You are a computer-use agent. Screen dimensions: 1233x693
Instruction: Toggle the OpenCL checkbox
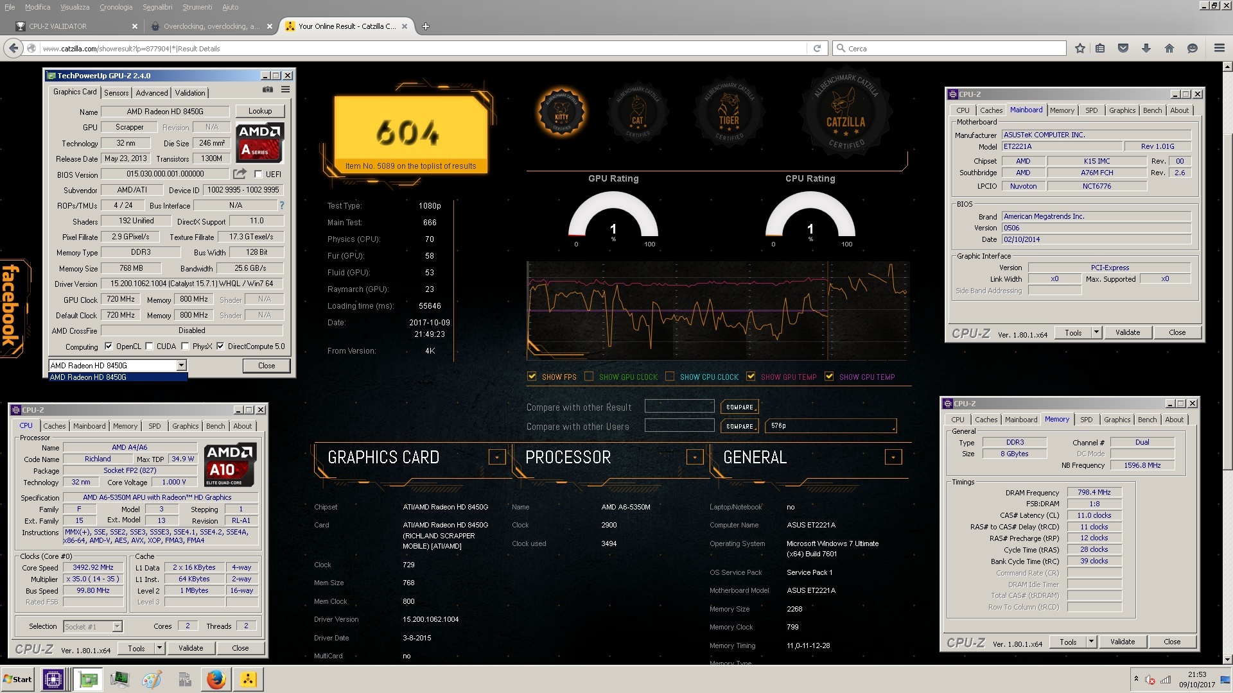click(x=109, y=346)
